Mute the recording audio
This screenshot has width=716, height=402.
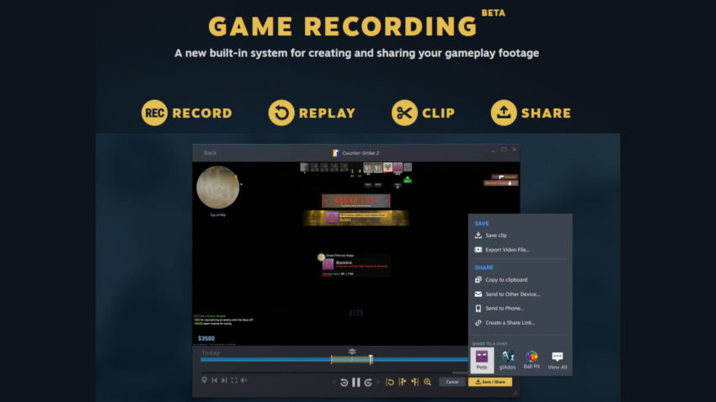(244, 381)
